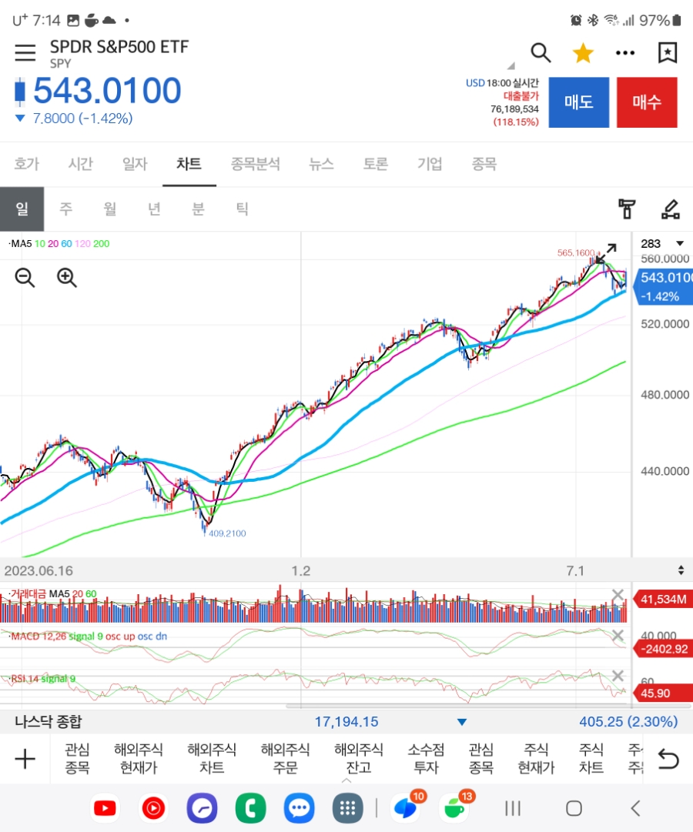Tap the 409.2100 chart low label
The width and height of the screenshot is (693, 832).
(227, 533)
